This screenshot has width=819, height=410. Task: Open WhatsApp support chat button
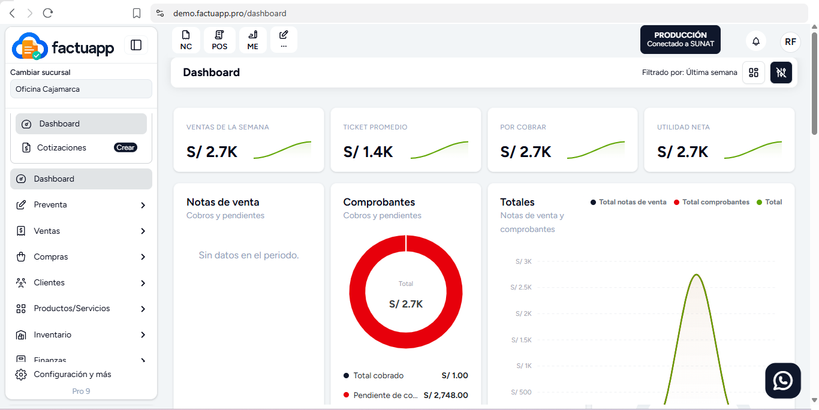(x=783, y=381)
